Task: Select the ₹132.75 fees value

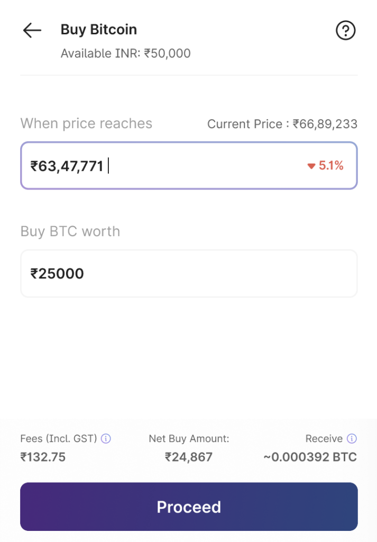Action: tap(43, 457)
